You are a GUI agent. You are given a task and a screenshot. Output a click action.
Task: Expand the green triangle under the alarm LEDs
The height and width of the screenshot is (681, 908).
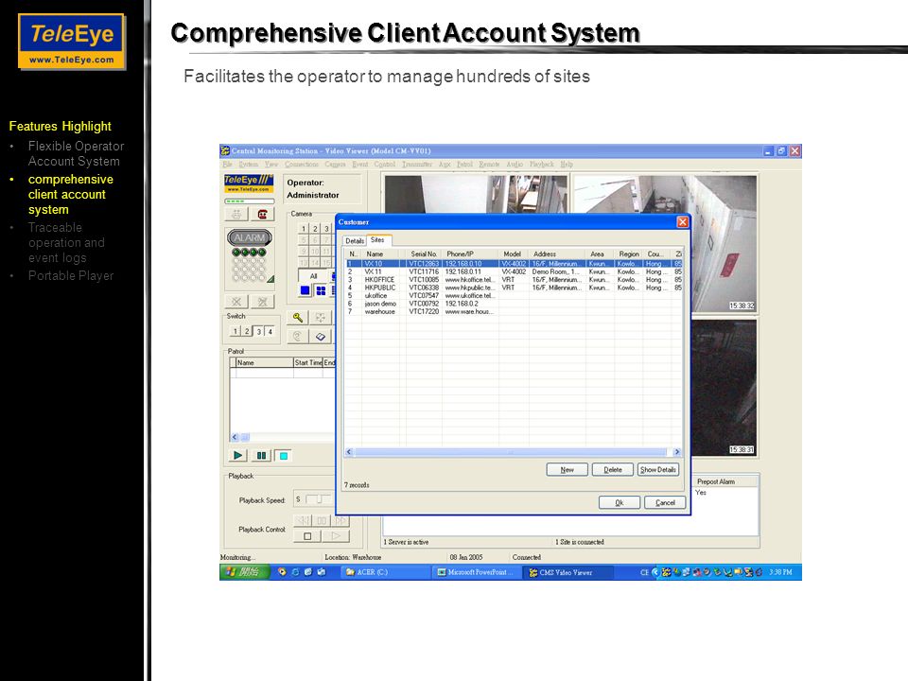click(271, 279)
